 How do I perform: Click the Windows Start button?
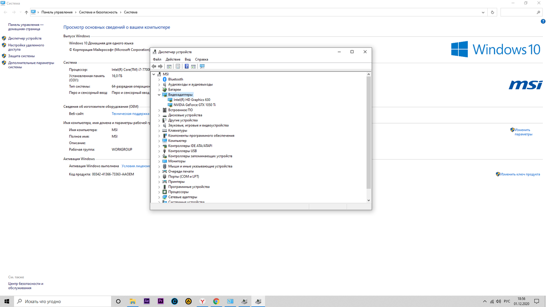tap(7, 301)
